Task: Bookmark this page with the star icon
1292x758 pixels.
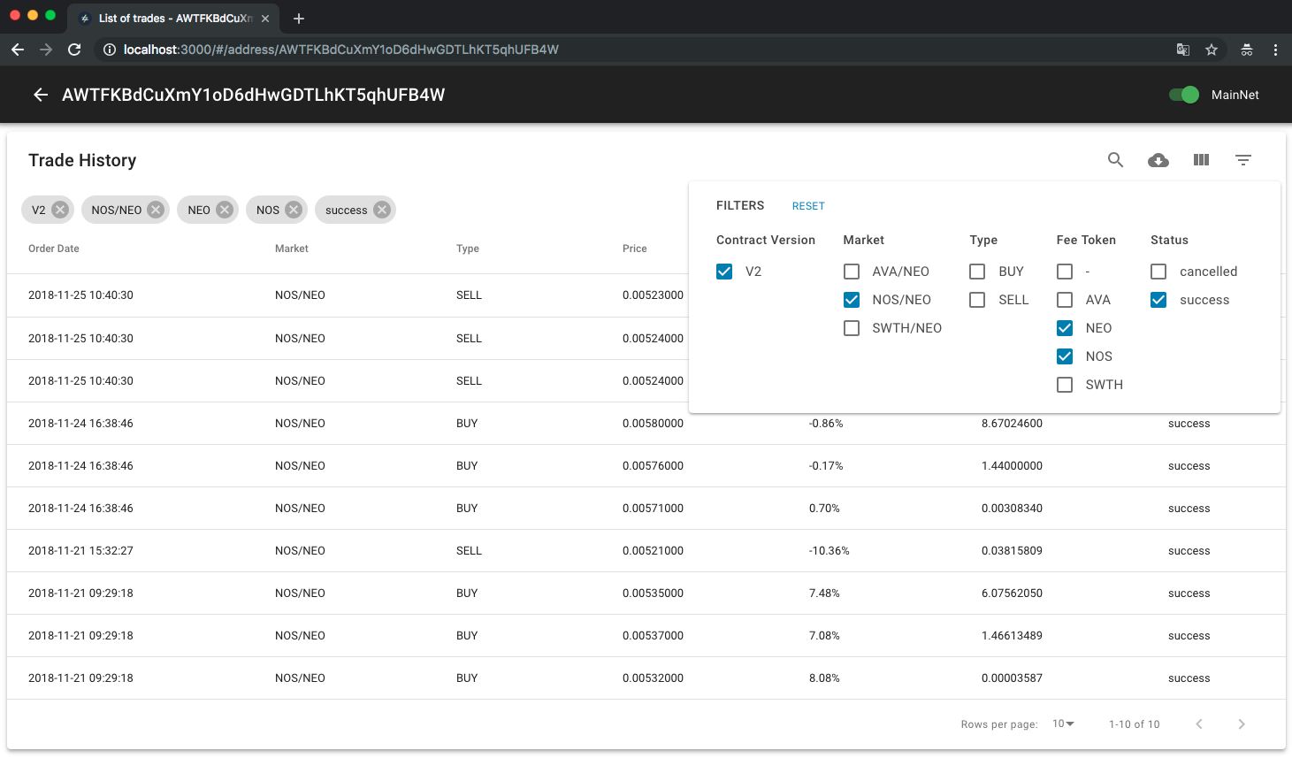Action: point(1212,50)
